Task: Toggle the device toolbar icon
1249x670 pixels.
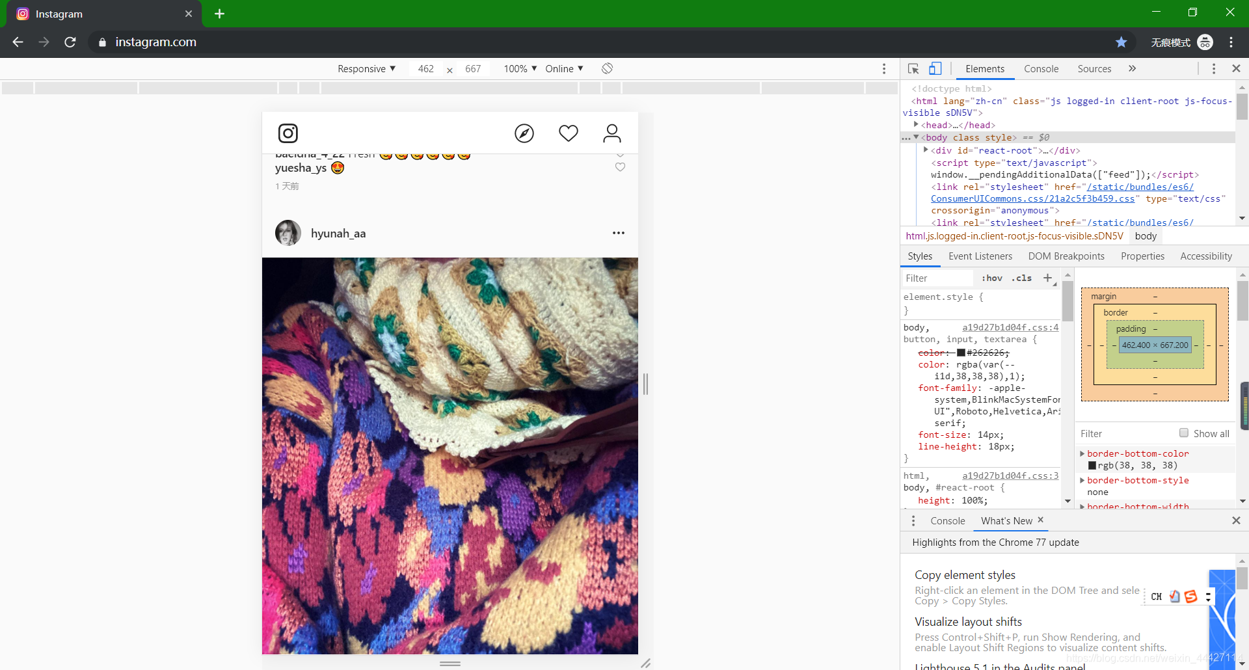Action: [935, 68]
